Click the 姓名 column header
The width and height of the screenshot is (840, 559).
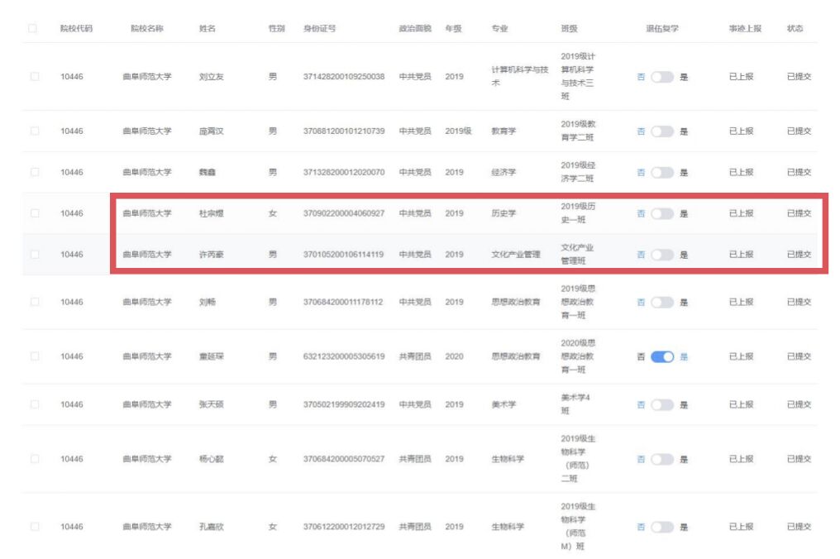[x=208, y=29]
